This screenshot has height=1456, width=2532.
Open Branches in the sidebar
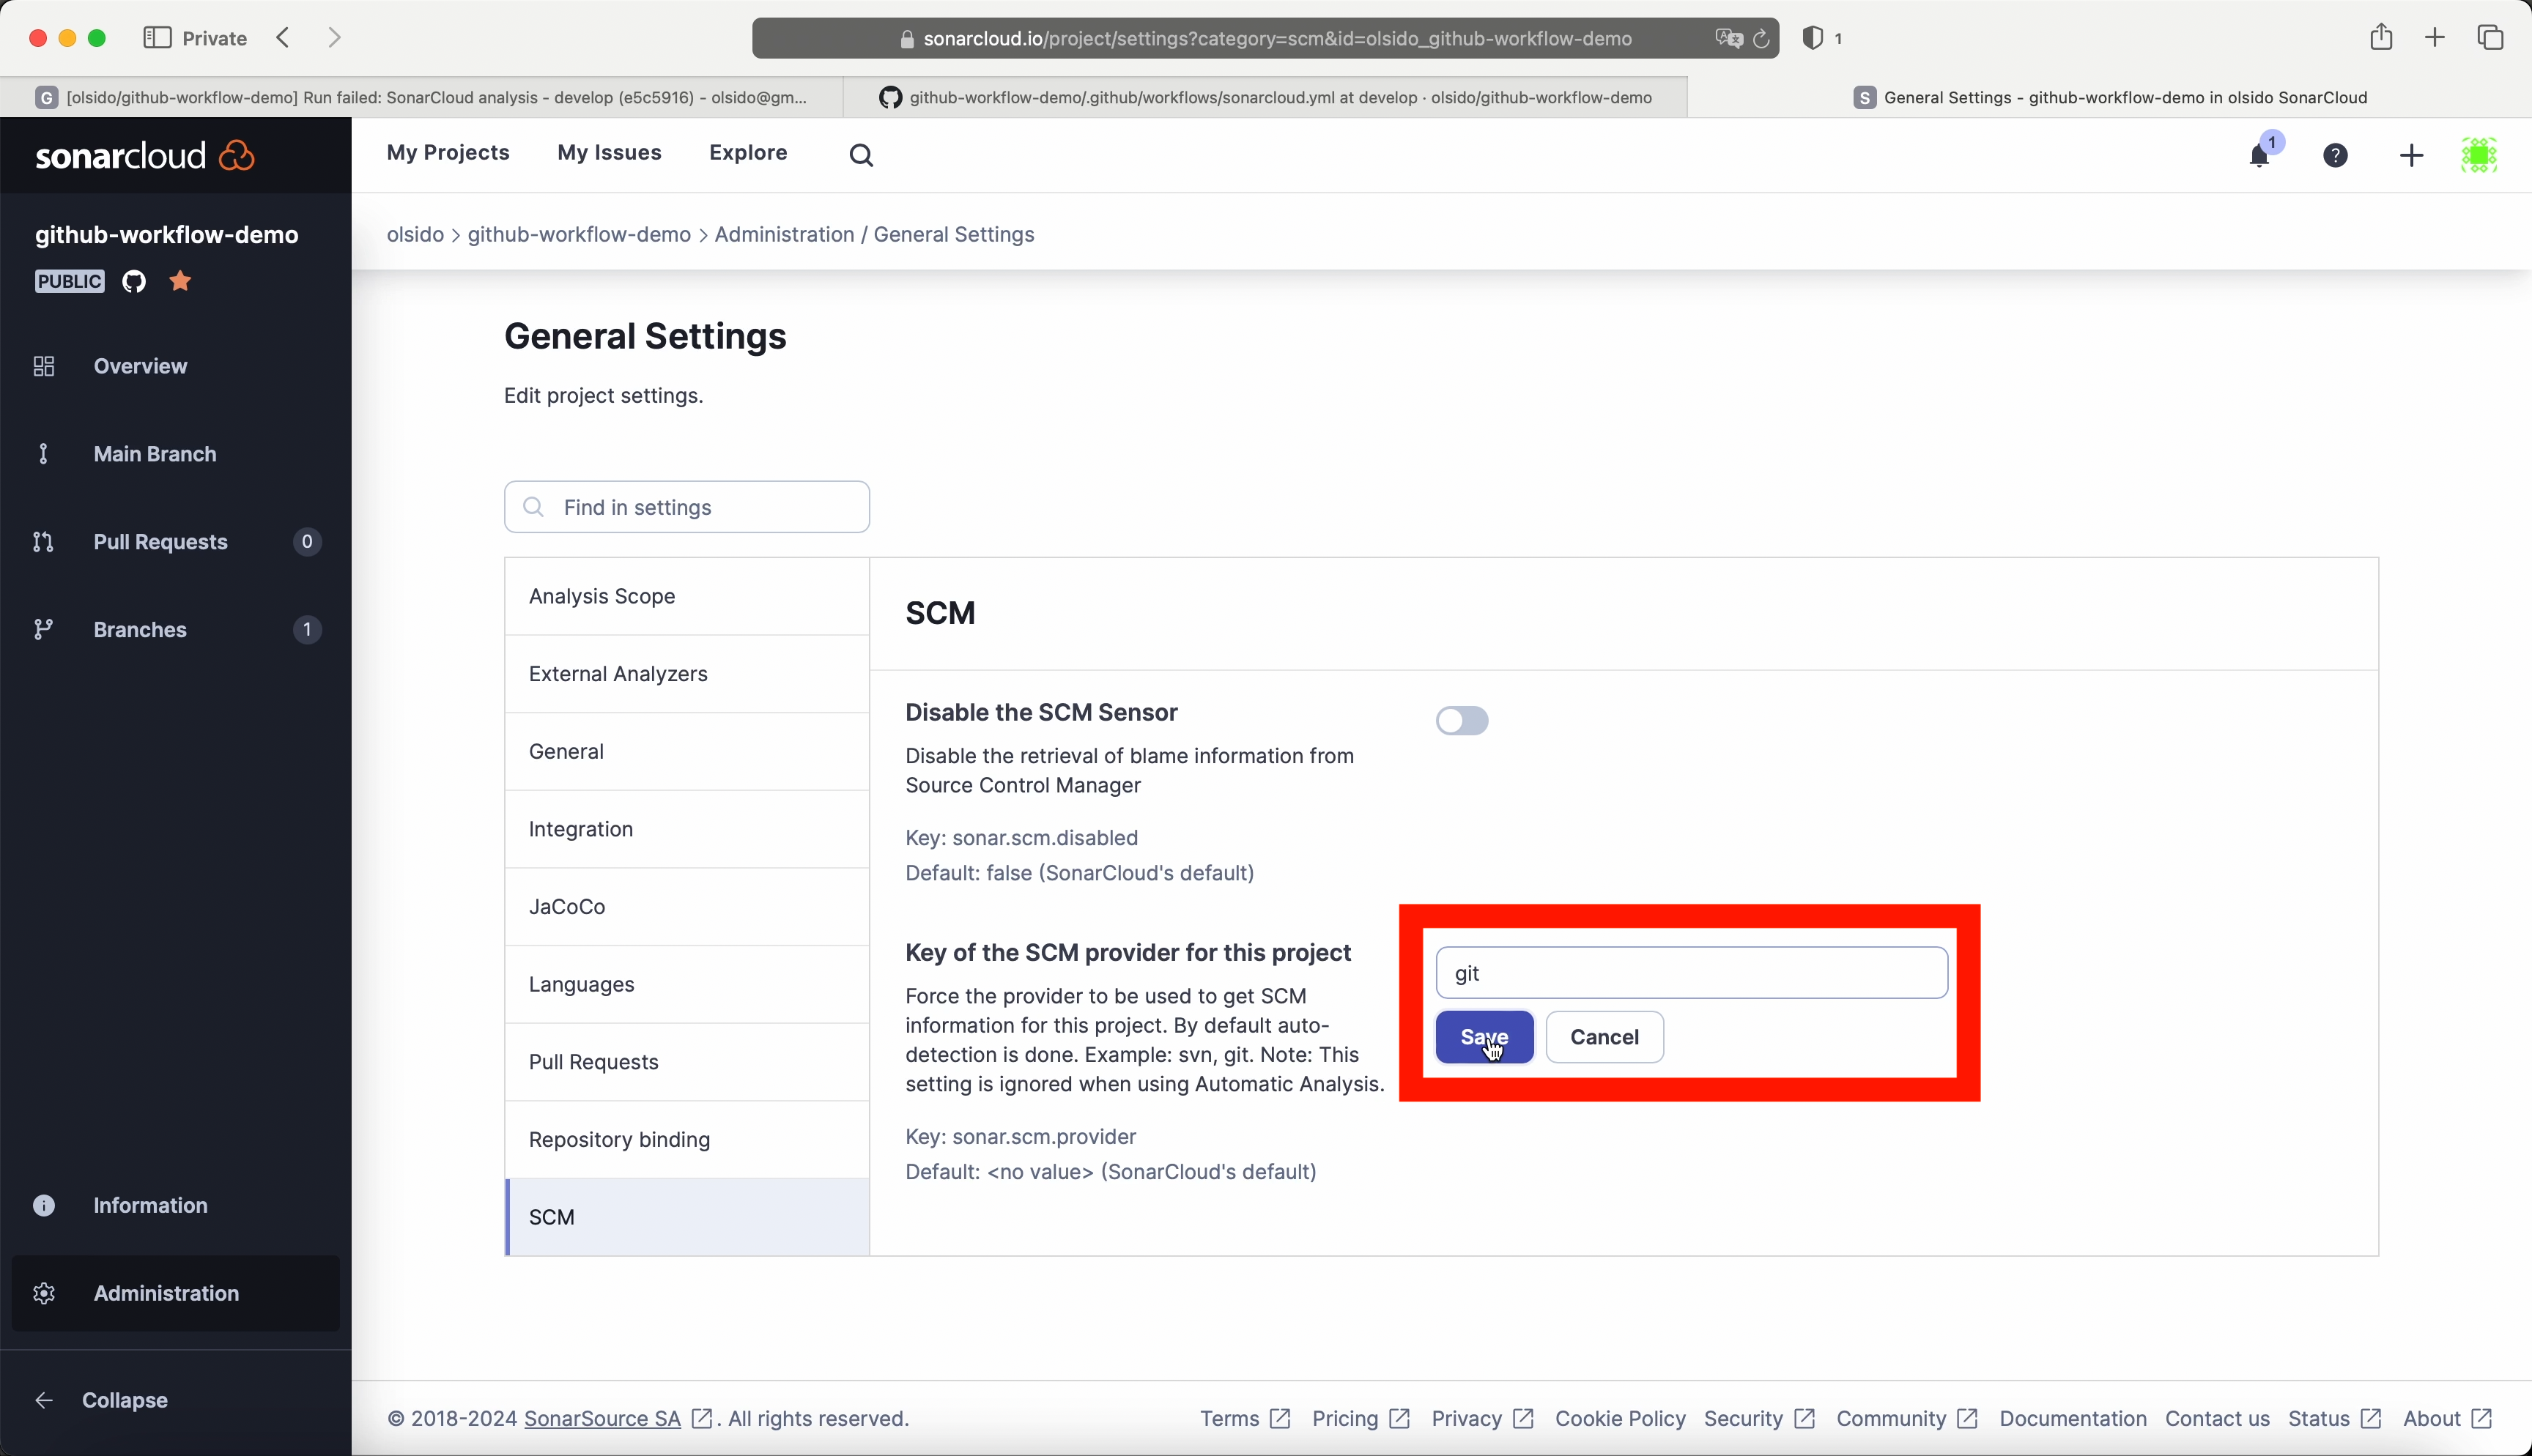[x=140, y=629]
